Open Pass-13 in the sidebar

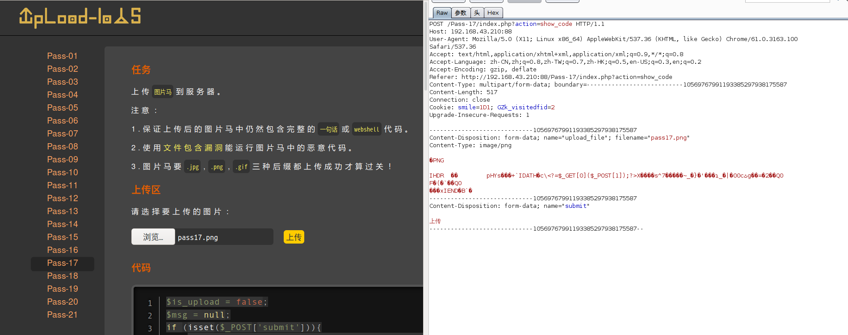(63, 211)
